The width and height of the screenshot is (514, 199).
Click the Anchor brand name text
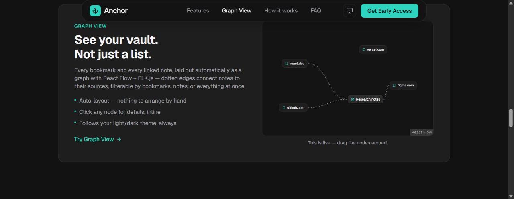click(x=116, y=11)
